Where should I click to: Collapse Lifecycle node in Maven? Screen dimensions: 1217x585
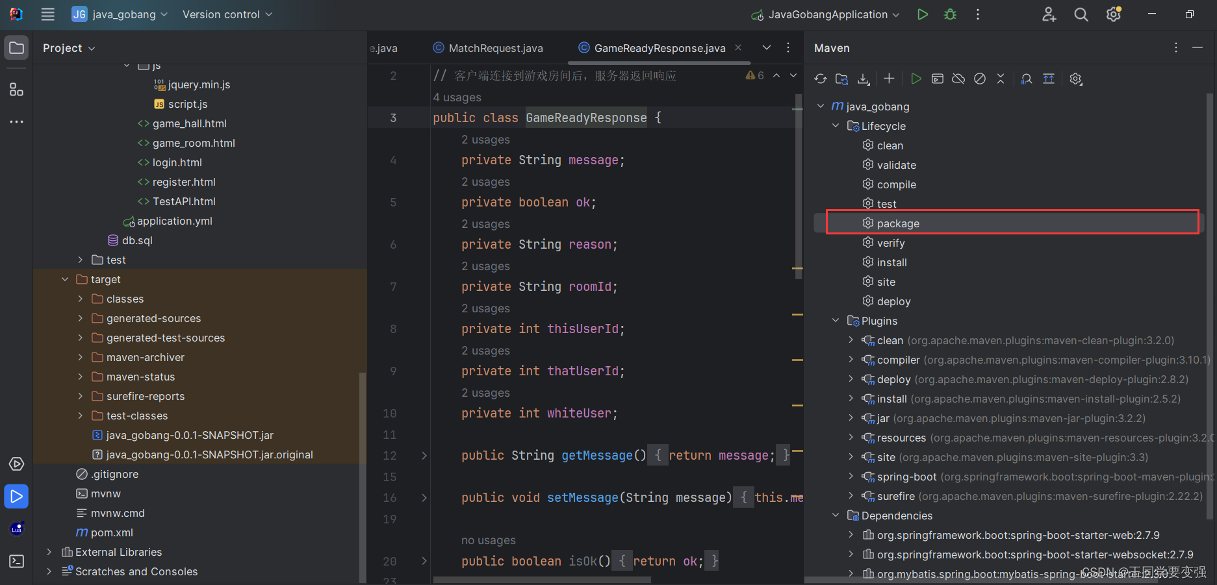tap(836, 126)
